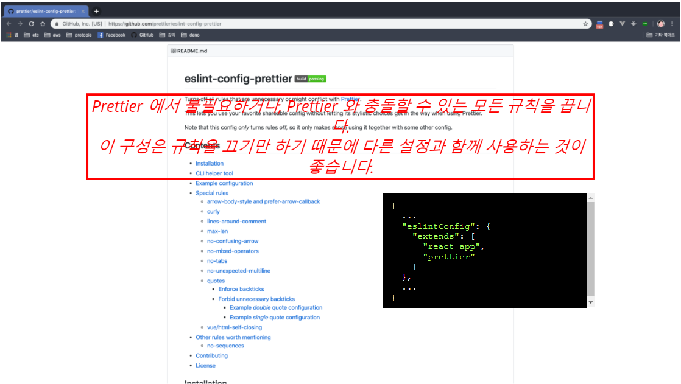Viewport: 681px width, 384px height.
Task: Bookmark this page with the star icon
Action: coord(585,24)
